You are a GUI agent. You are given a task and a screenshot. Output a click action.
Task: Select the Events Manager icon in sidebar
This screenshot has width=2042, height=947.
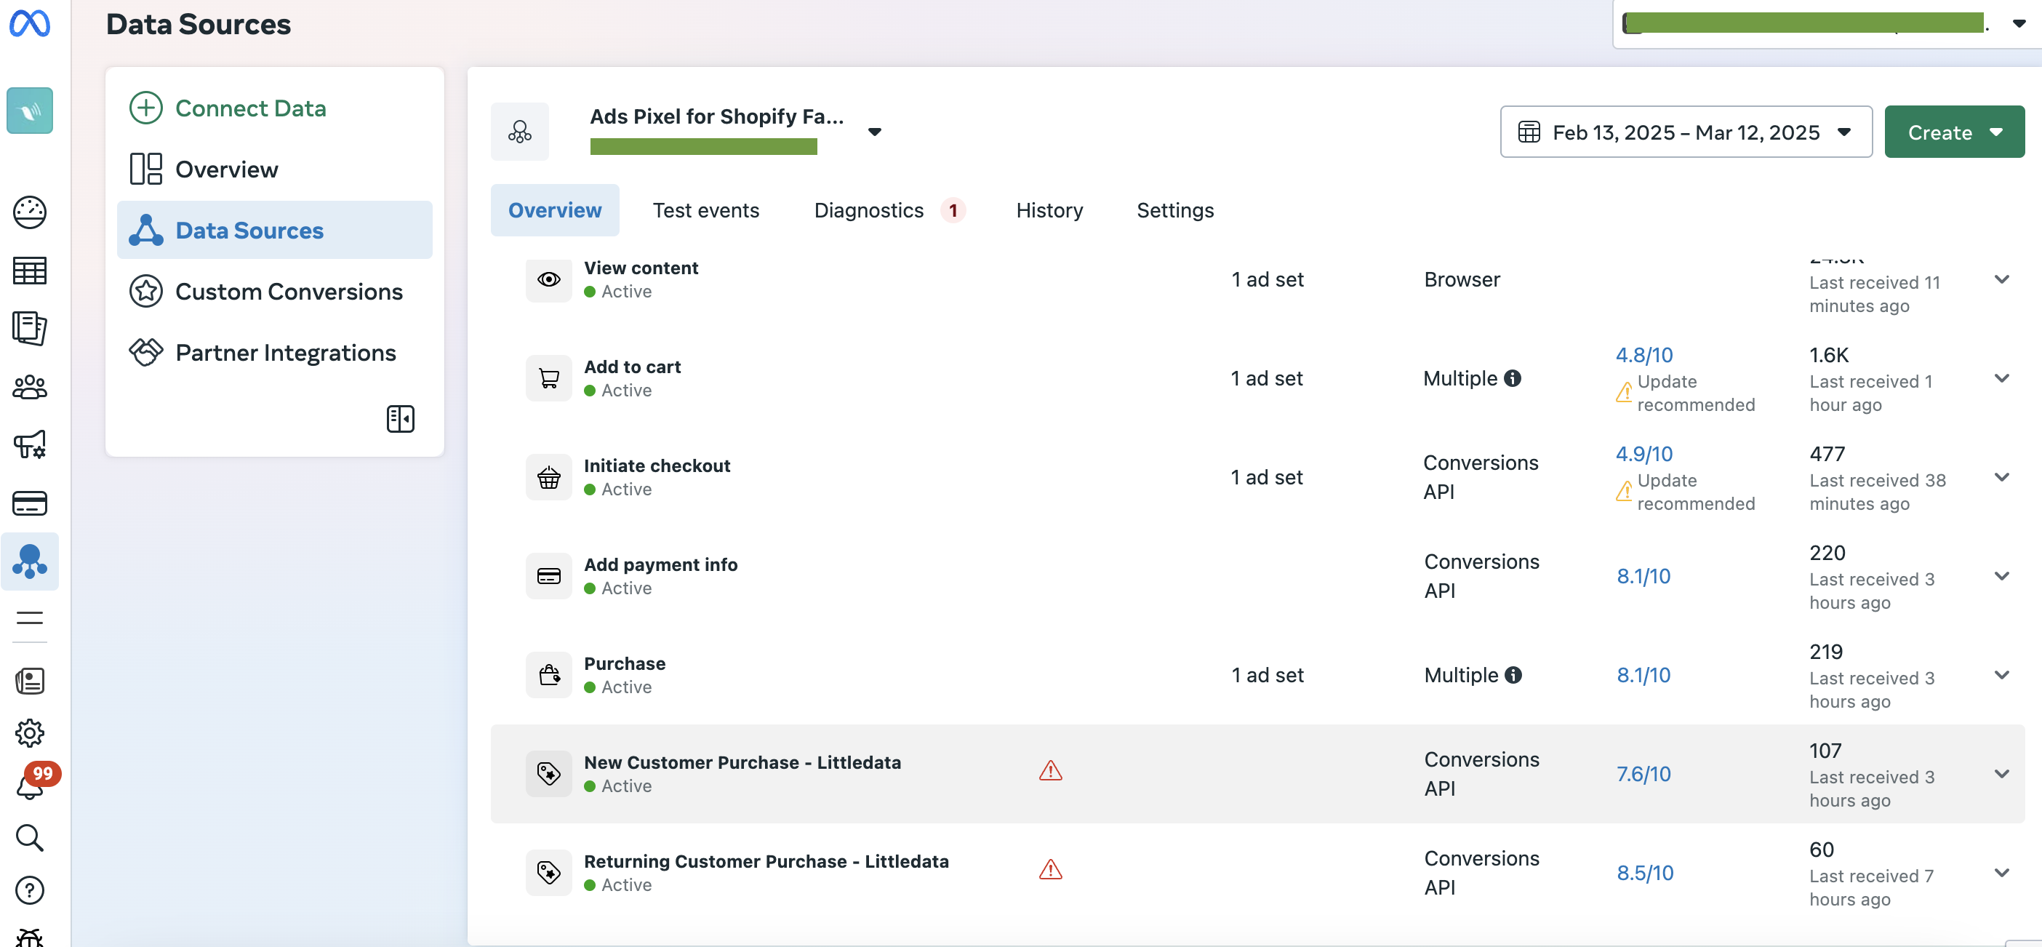pyautogui.click(x=29, y=561)
